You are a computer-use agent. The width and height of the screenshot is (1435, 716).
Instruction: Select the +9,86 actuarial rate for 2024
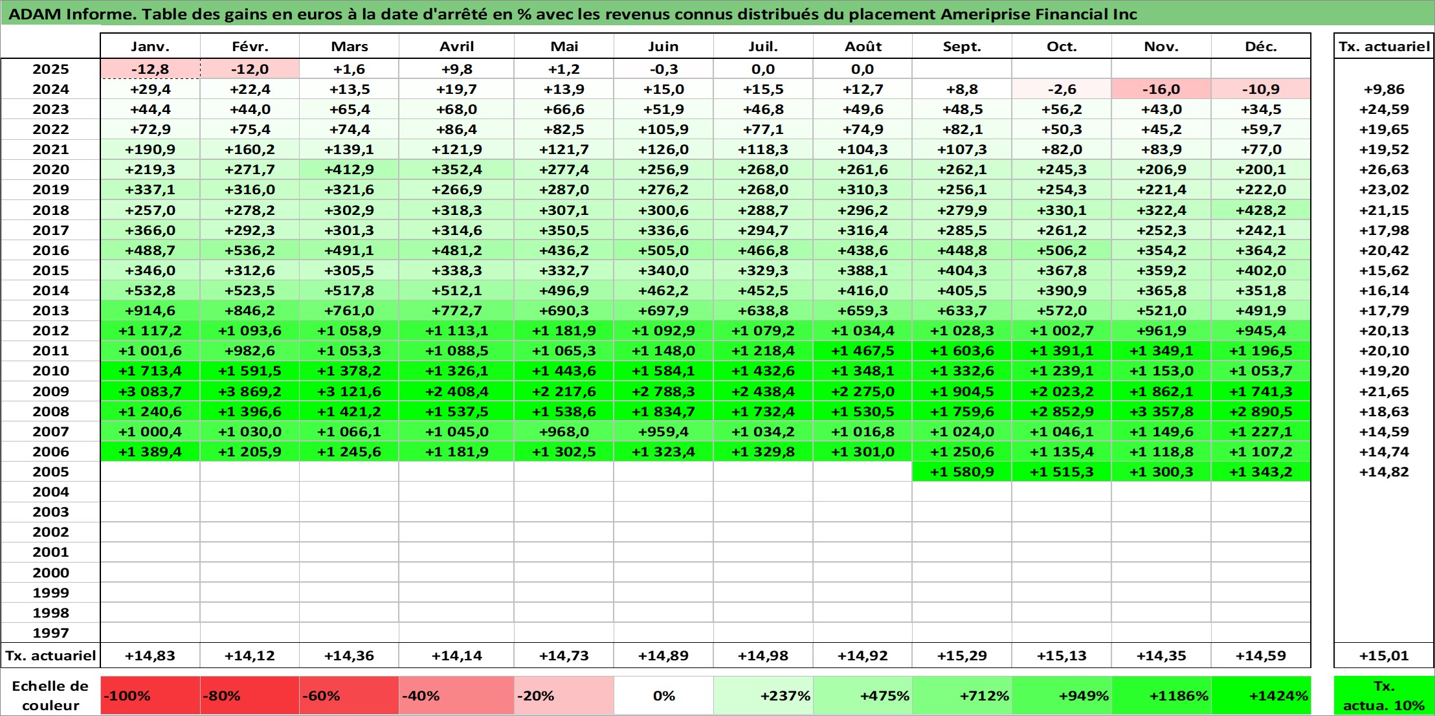pyautogui.click(x=1384, y=89)
